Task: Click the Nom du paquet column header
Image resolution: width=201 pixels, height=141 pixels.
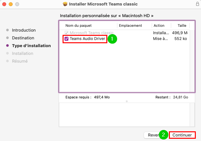Action: coord(78,25)
